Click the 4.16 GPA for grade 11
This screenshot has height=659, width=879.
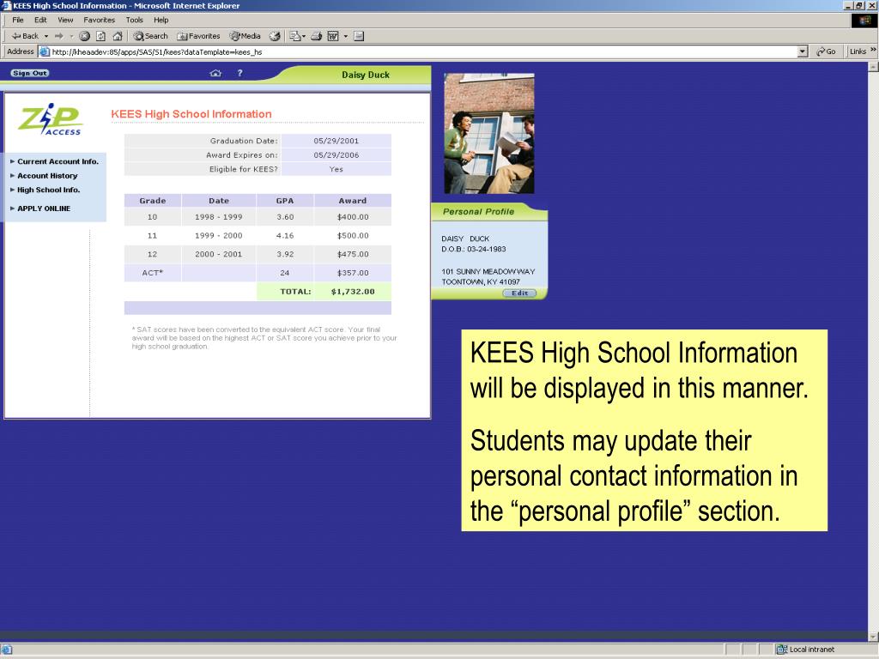285,236
